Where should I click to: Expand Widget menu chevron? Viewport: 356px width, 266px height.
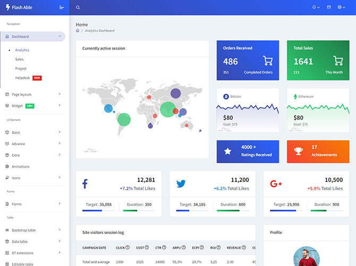pyautogui.click(x=60, y=105)
